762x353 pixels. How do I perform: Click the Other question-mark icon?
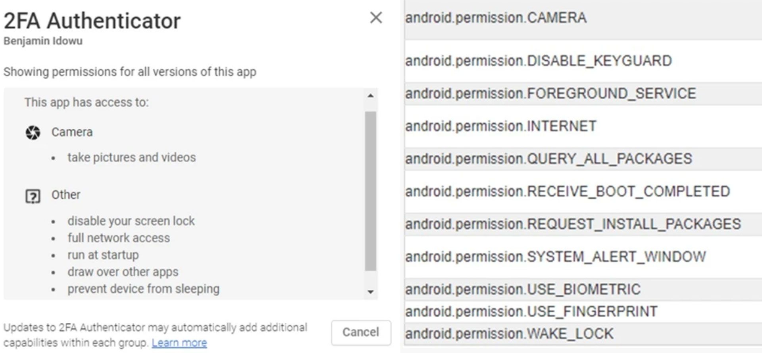pos(33,196)
